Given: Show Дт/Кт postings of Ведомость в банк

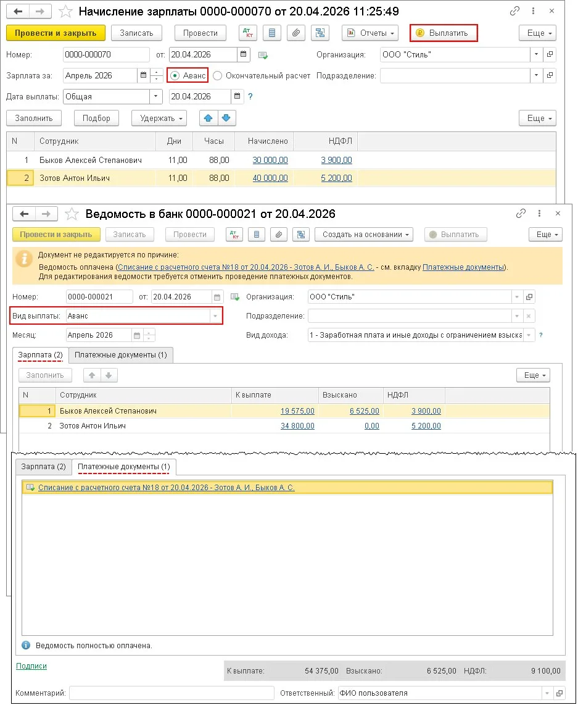Looking at the screenshot, I should pos(234,234).
